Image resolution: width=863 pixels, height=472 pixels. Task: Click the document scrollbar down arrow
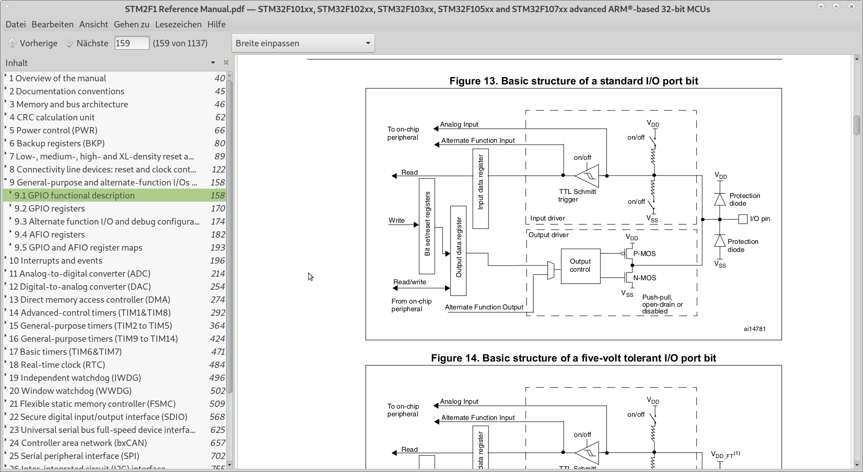[x=857, y=465]
